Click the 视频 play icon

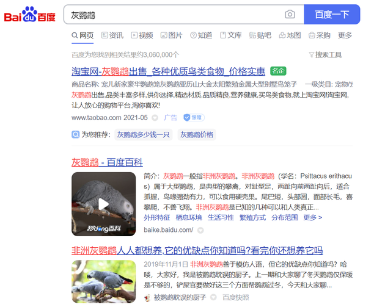[x=134, y=35]
